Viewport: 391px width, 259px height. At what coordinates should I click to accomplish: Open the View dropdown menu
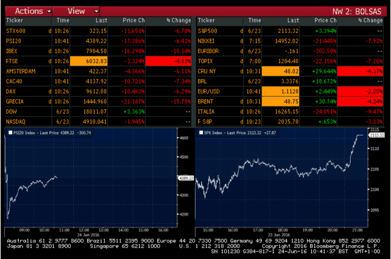coord(80,11)
